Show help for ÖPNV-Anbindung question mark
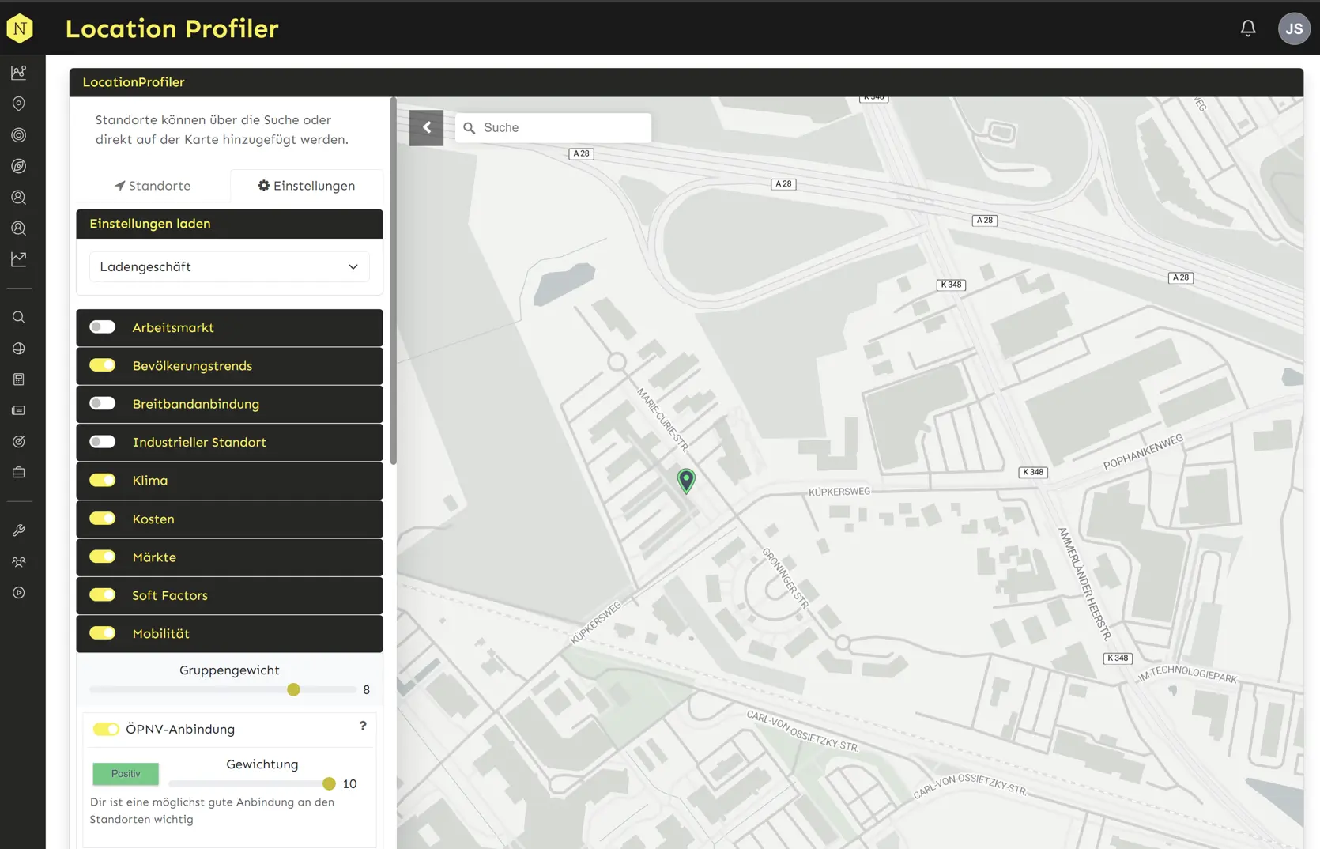Viewport: 1320px width, 849px height. pyautogui.click(x=363, y=726)
